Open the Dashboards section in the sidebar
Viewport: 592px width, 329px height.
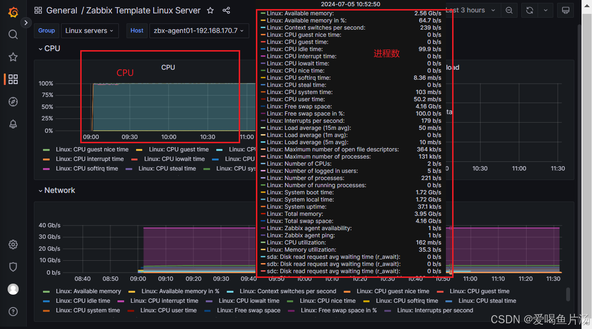(x=13, y=79)
